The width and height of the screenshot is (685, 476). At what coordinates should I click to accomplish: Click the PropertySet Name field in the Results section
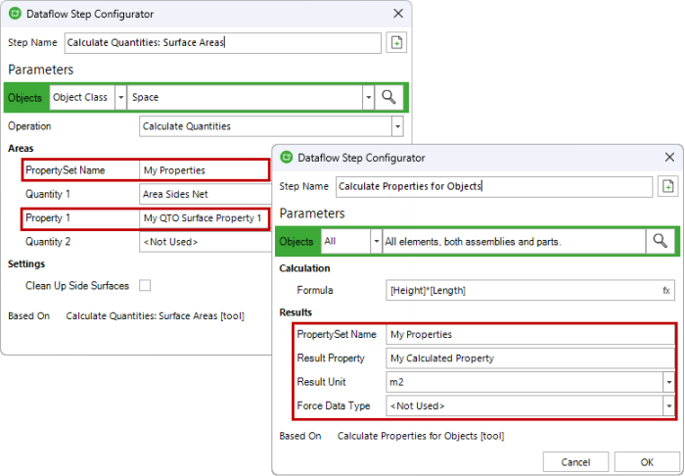coord(530,334)
